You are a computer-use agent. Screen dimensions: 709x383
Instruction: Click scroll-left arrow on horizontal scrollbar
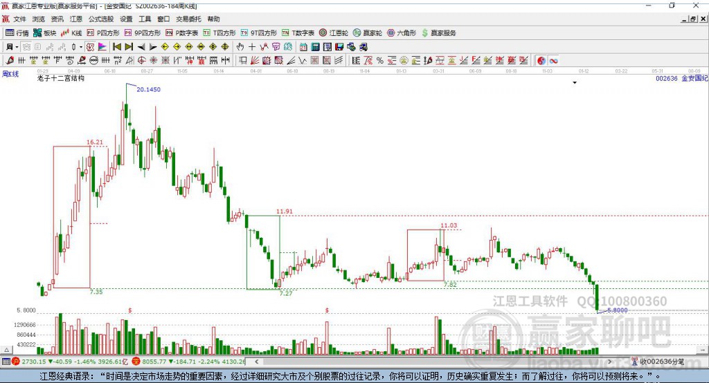tap(256, 362)
